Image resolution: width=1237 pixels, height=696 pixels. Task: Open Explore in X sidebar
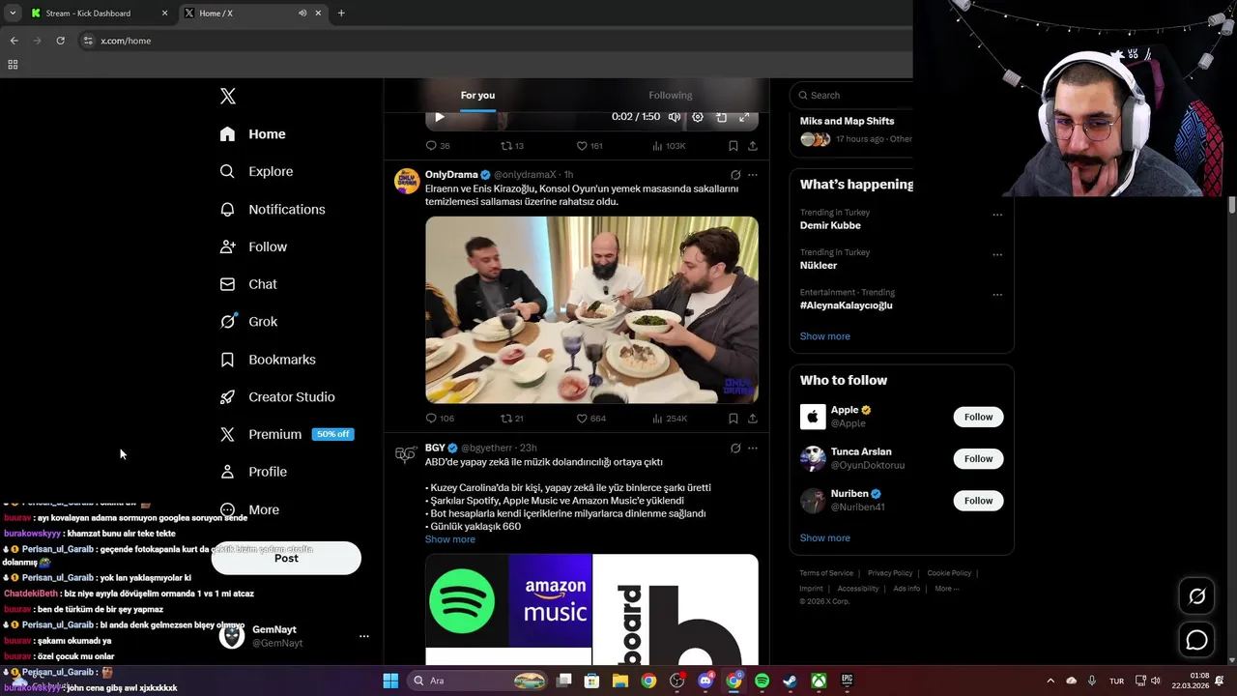coord(256,172)
